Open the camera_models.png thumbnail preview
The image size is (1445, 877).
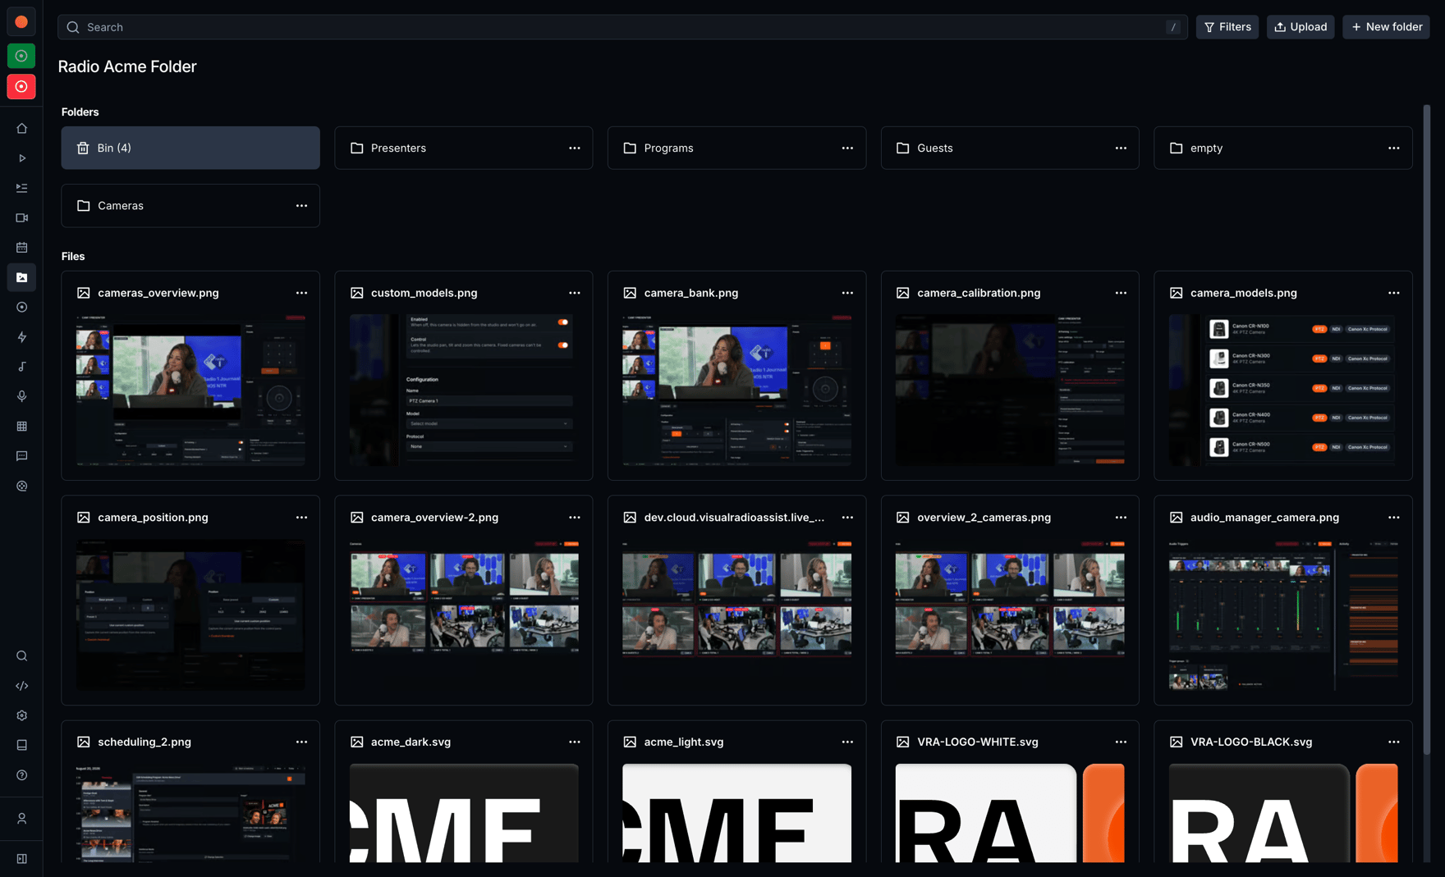[x=1283, y=389]
